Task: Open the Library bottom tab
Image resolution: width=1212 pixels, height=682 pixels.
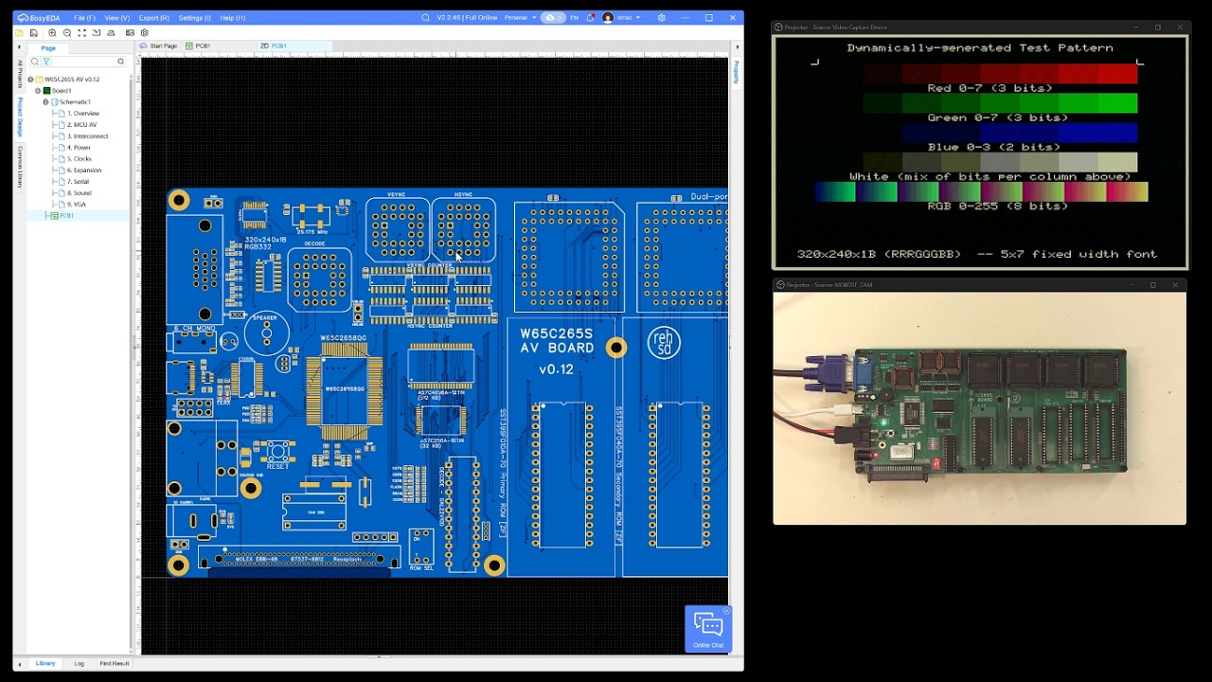Action: tap(45, 664)
